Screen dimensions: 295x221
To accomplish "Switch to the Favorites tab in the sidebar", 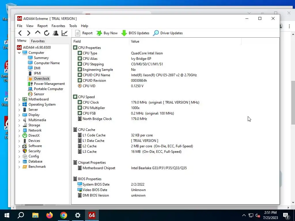I will 38,41.
